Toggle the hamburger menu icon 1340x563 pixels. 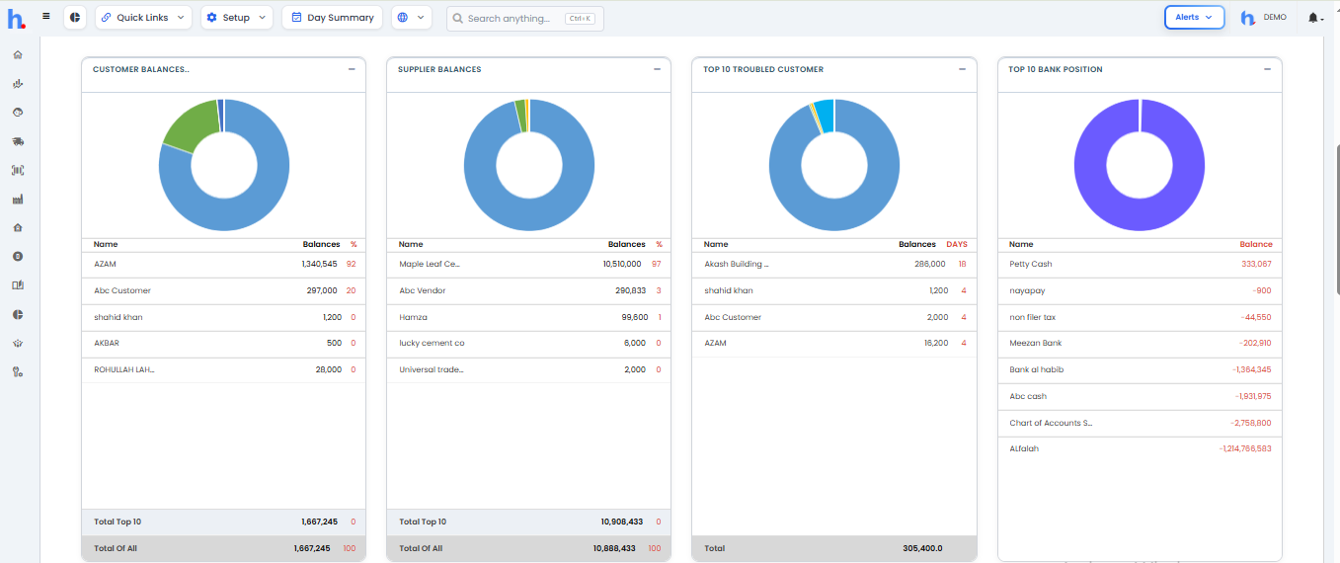coord(46,17)
